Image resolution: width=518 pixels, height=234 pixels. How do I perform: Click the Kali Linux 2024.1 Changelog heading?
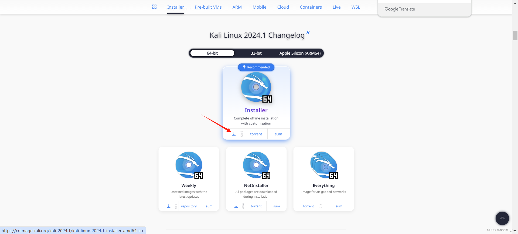tap(257, 35)
